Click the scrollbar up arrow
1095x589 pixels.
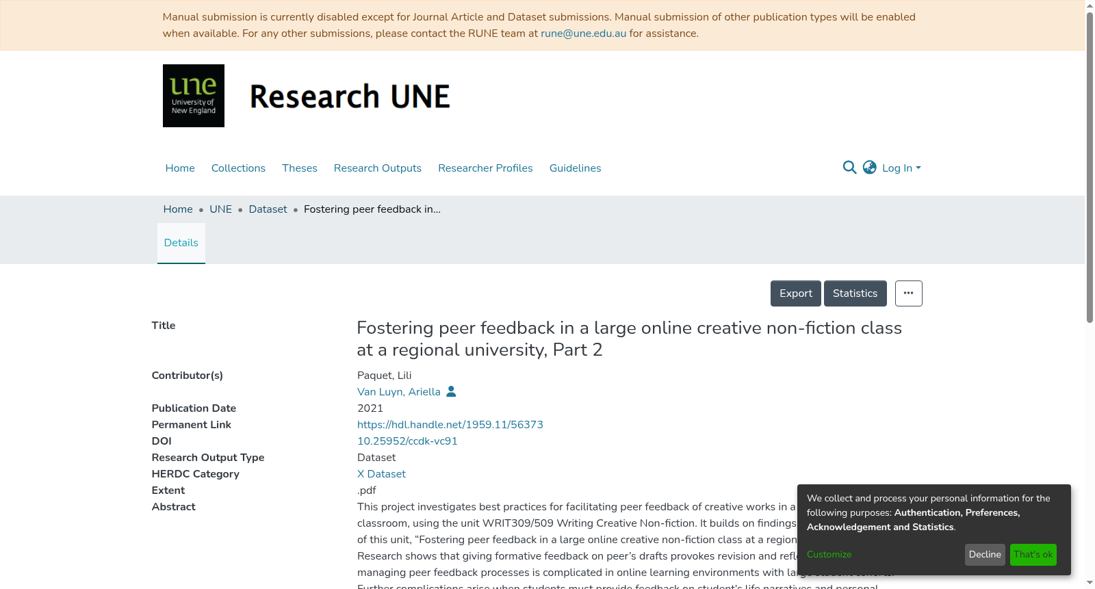click(x=1090, y=5)
